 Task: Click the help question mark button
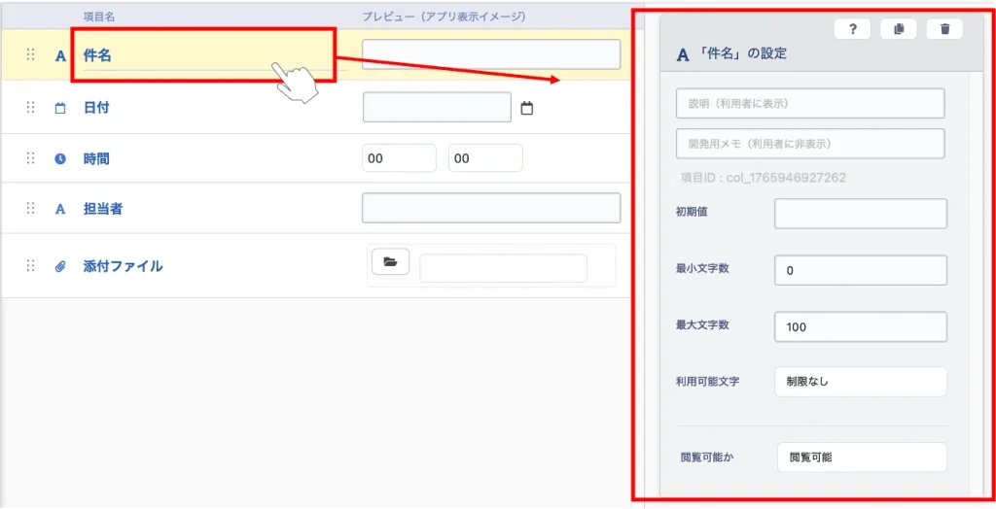click(x=852, y=29)
